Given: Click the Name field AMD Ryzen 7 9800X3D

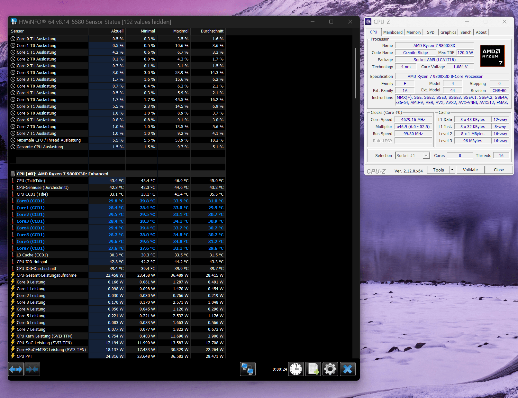Looking at the screenshot, I should [434, 45].
